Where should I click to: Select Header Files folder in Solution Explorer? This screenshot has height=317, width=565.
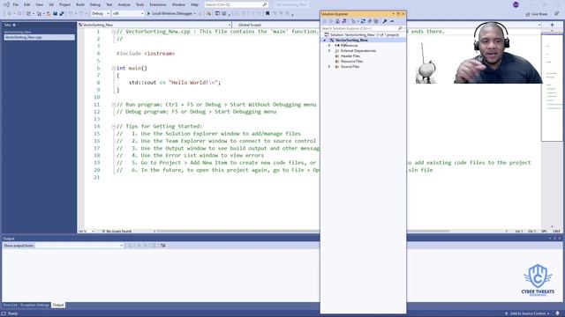(x=350, y=56)
